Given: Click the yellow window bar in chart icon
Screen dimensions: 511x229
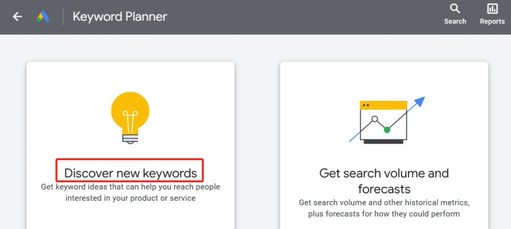Looking at the screenshot, I should tap(383, 105).
